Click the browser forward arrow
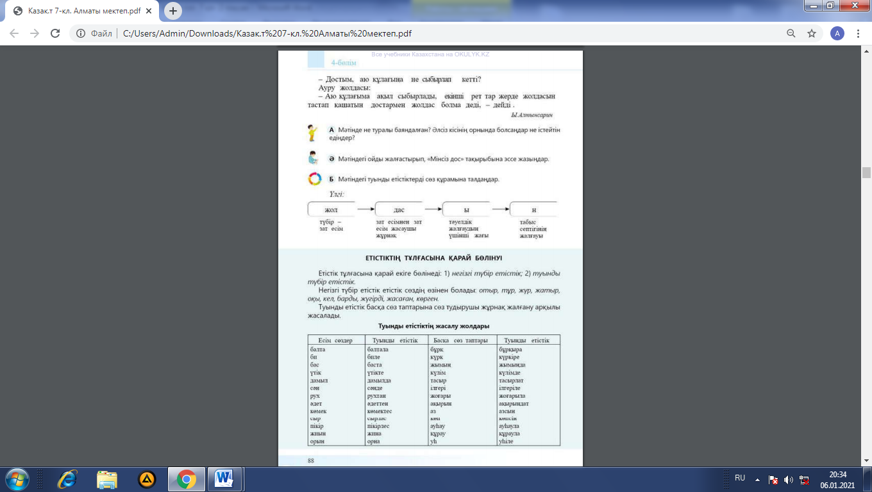The image size is (872, 492). pyautogui.click(x=35, y=33)
